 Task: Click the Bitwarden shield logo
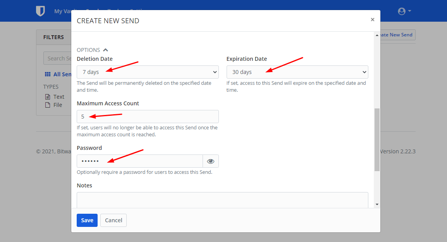pyautogui.click(x=40, y=11)
